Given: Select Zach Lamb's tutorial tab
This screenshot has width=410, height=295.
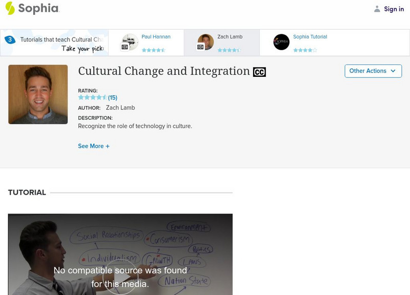Looking at the screenshot, I should pos(230,37).
